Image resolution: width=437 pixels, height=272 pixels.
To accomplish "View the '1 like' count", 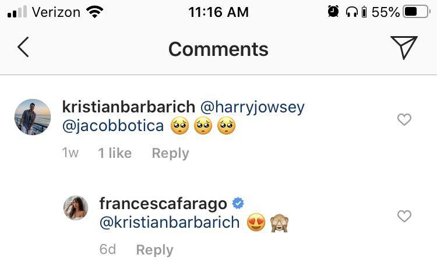I will (115, 153).
